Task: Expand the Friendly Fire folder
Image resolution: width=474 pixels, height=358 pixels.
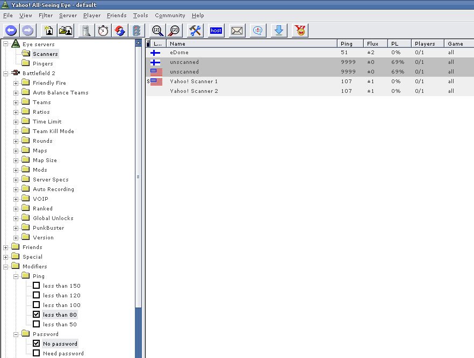Action: coord(16,83)
